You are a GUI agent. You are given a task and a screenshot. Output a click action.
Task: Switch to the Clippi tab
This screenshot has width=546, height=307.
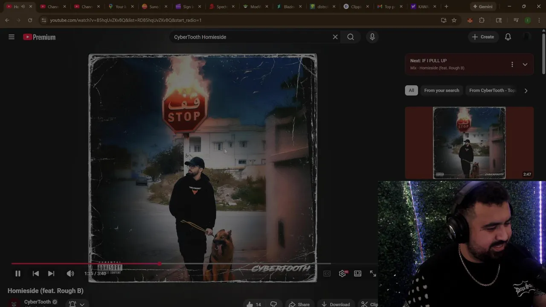point(356,6)
